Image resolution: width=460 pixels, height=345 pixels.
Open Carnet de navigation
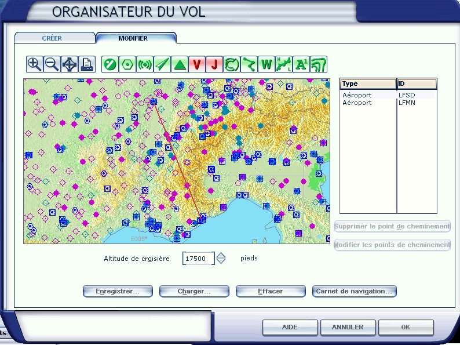[x=354, y=291]
